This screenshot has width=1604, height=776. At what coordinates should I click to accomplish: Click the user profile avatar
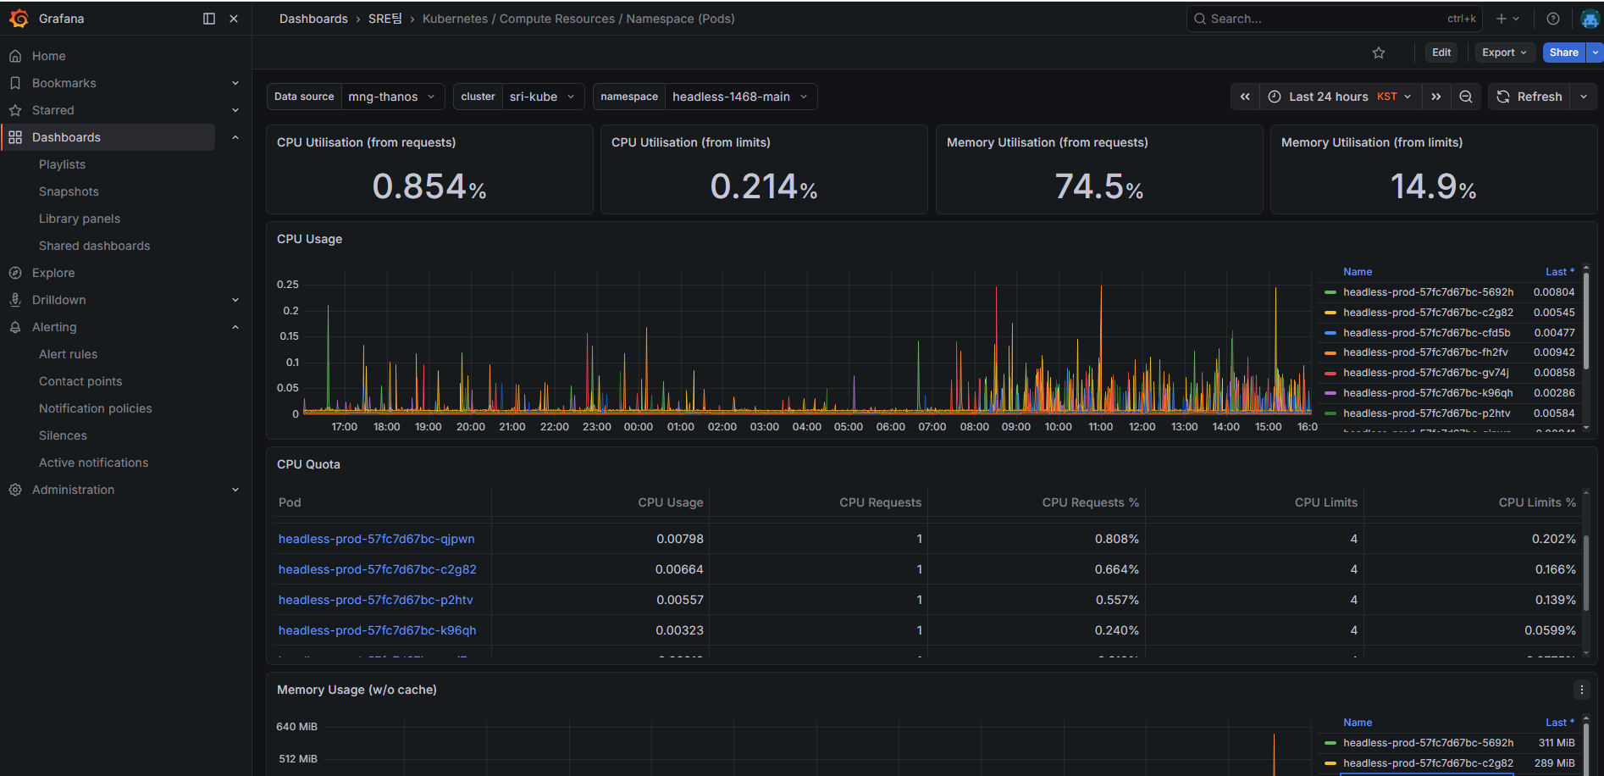point(1590,18)
